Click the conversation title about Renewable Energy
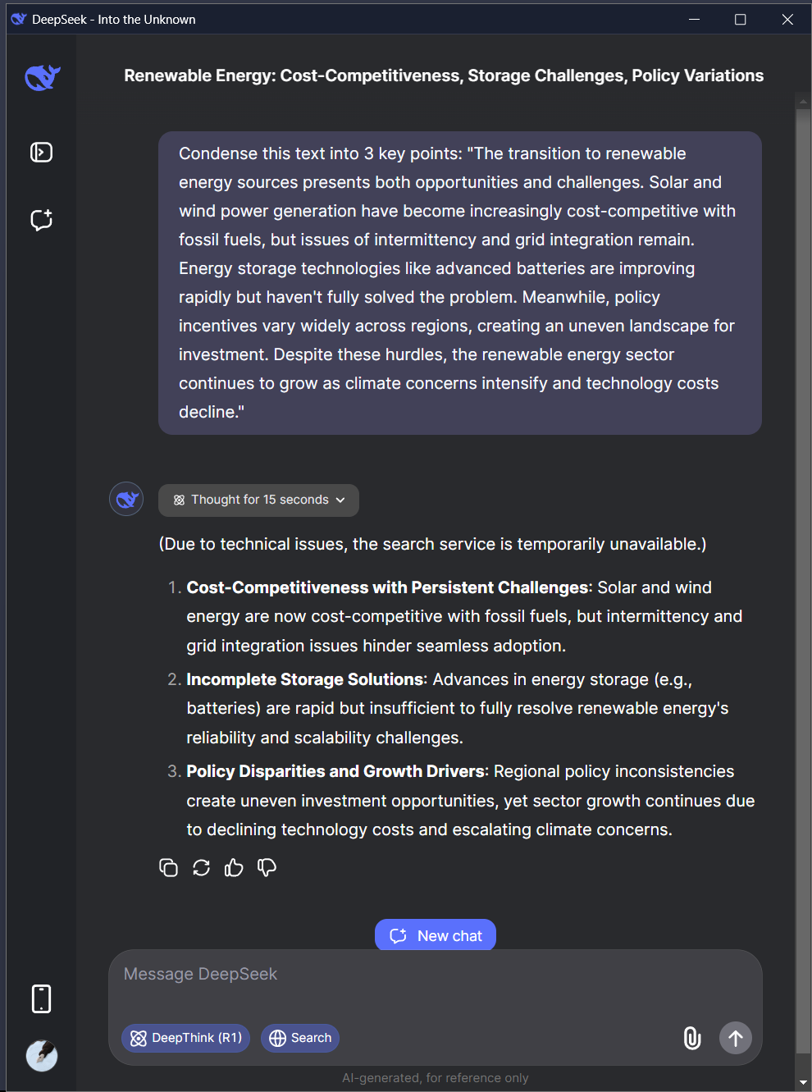 coord(444,75)
